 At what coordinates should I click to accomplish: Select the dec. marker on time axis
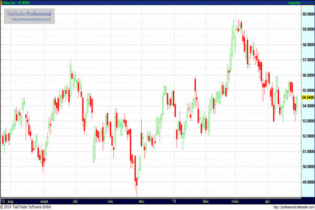pos(141,201)
